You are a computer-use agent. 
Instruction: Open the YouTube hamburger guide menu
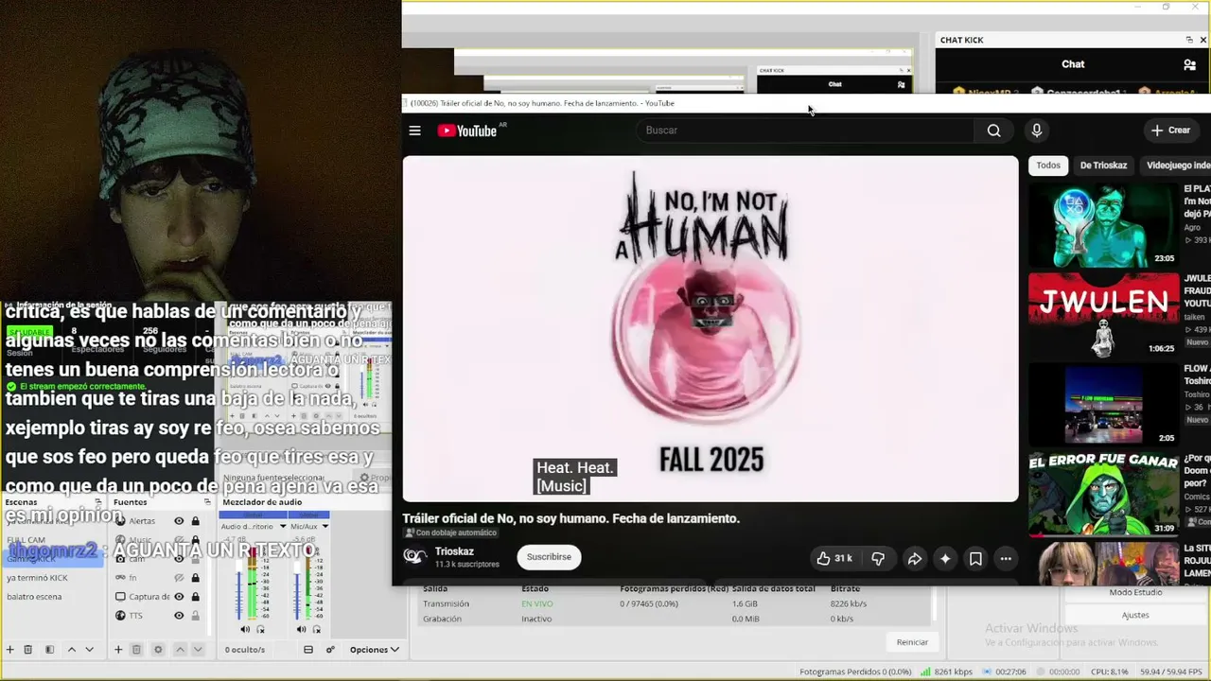414,131
